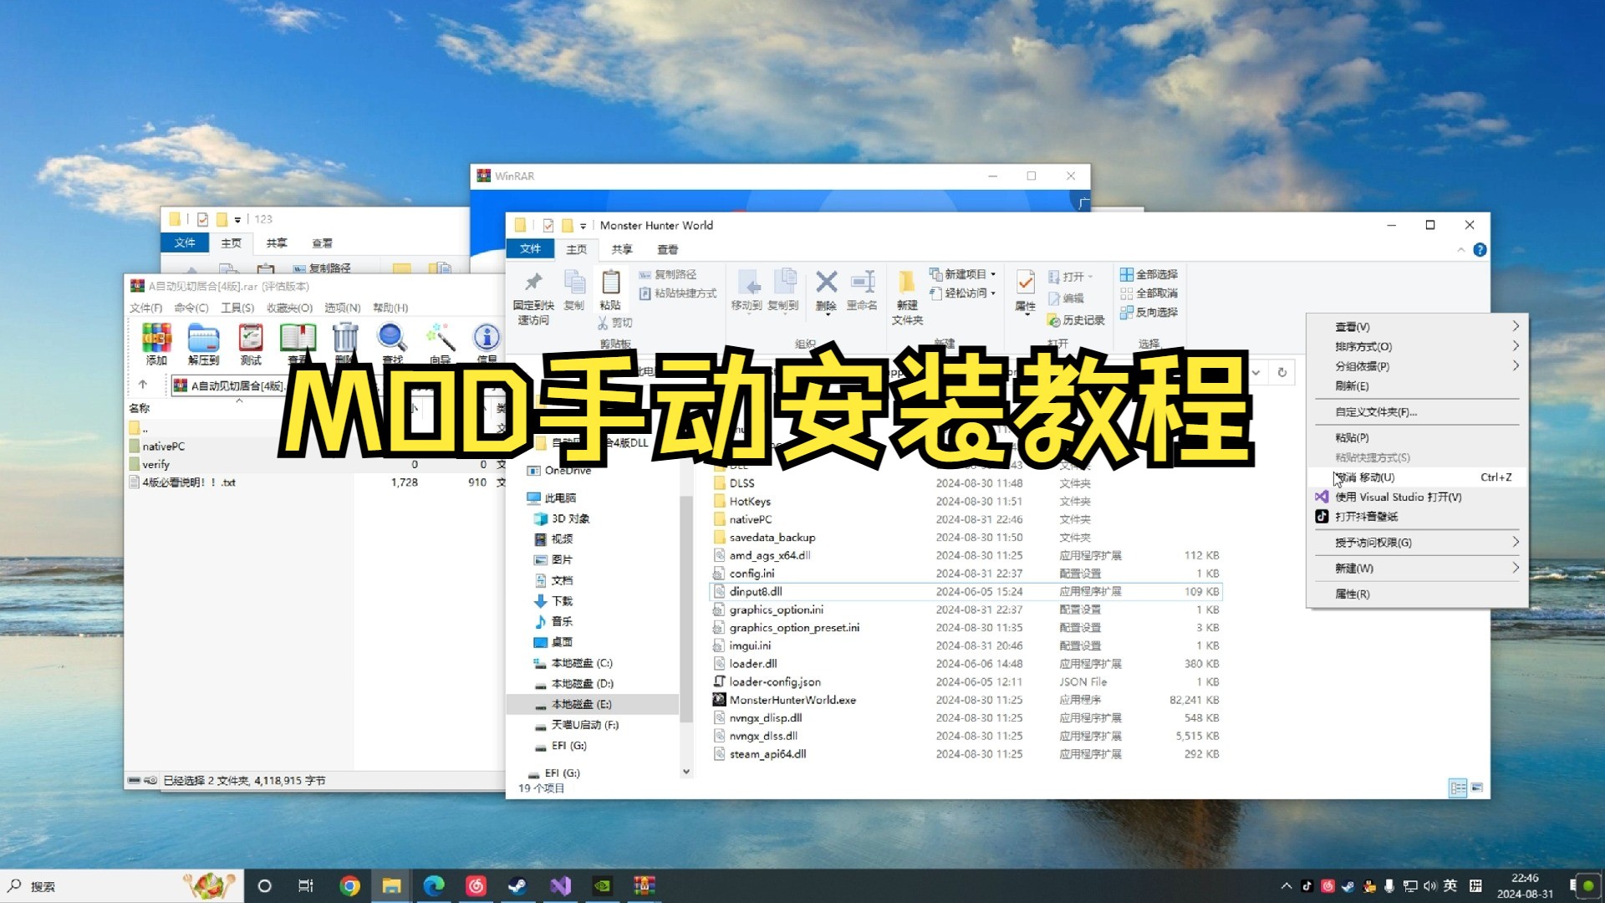The image size is (1605, 903).
Task: Choose Paste (粘贴) in context menu
Action: [1418, 437]
